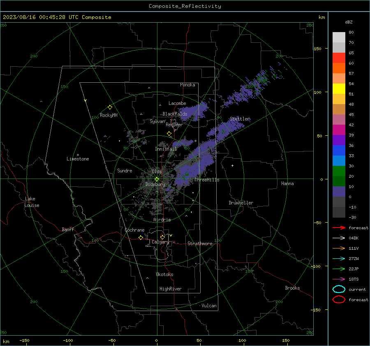
Task: Click the Cochrane label
Action: 134,230
